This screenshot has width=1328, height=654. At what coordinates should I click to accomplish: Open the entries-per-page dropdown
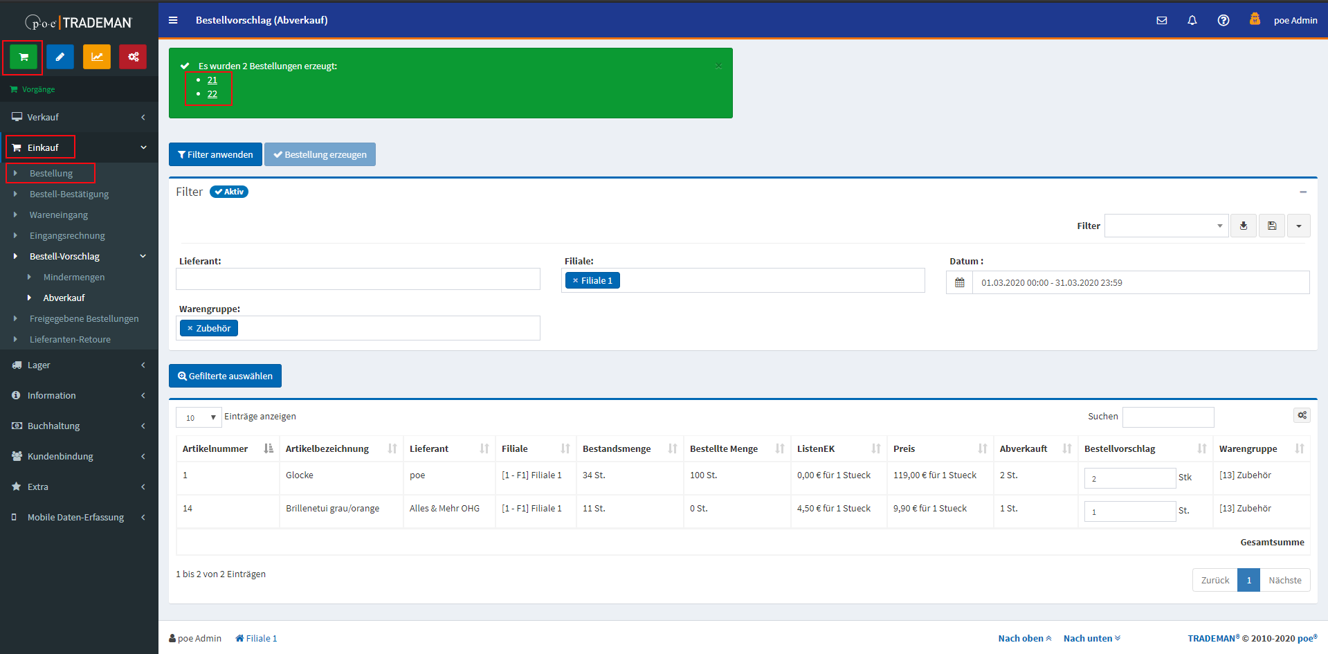pos(199,417)
